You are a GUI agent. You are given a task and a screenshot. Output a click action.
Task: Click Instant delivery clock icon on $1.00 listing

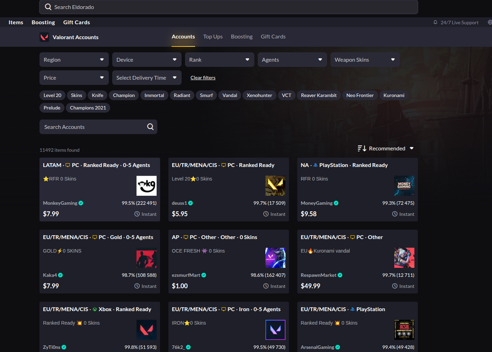[x=266, y=286]
